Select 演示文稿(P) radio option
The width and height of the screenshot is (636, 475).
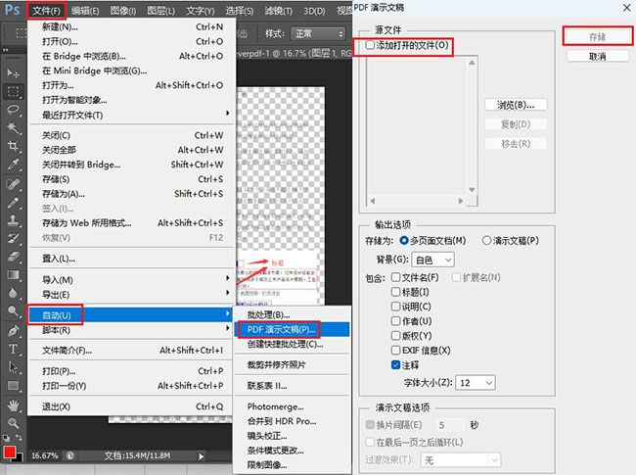[x=486, y=241]
